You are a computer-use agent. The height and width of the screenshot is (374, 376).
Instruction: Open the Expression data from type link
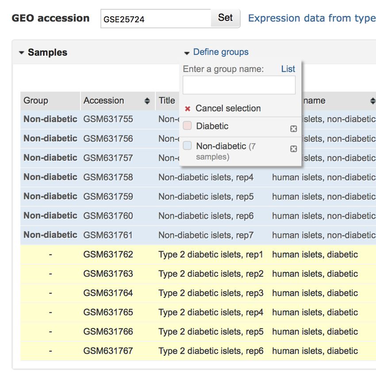pyautogui.click(x=311, y=18)
